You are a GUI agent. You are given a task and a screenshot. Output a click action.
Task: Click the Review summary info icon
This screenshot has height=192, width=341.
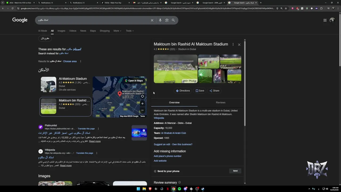tap(180, 182)
